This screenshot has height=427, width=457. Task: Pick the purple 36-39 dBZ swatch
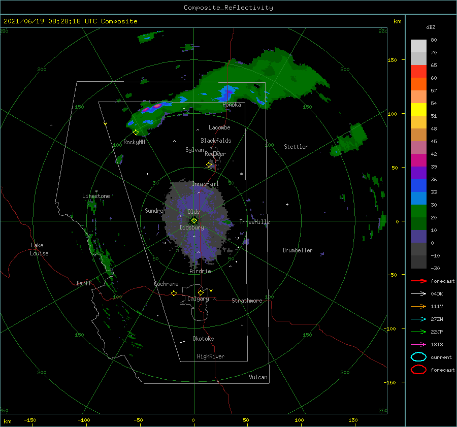point(418,173)
